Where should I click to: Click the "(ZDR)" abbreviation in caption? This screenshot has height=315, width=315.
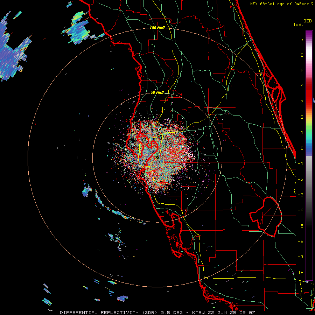[150, 313]
